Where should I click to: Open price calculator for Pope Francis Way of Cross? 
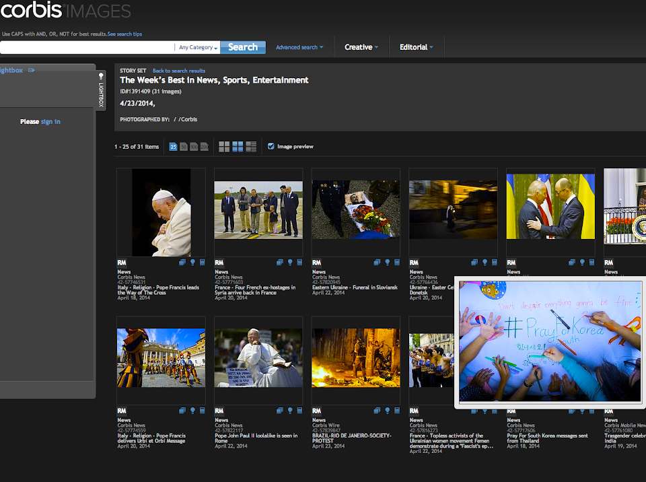pos(203,263)
